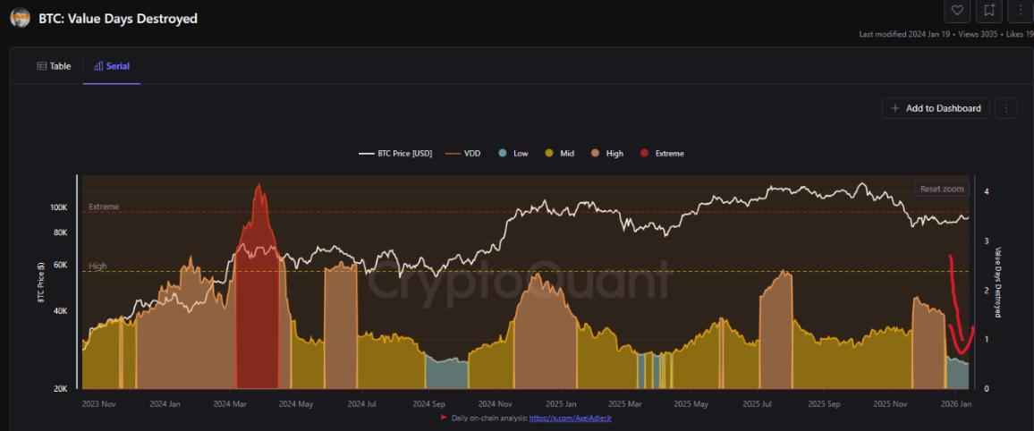Switch to the Table tab

tap(54, 66)
